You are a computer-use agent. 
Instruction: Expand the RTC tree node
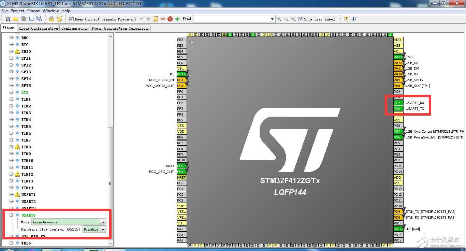11,45
